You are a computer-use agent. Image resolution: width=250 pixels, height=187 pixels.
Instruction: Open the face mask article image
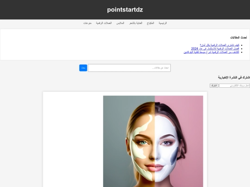pyautogui.click(x=153, y=141)
